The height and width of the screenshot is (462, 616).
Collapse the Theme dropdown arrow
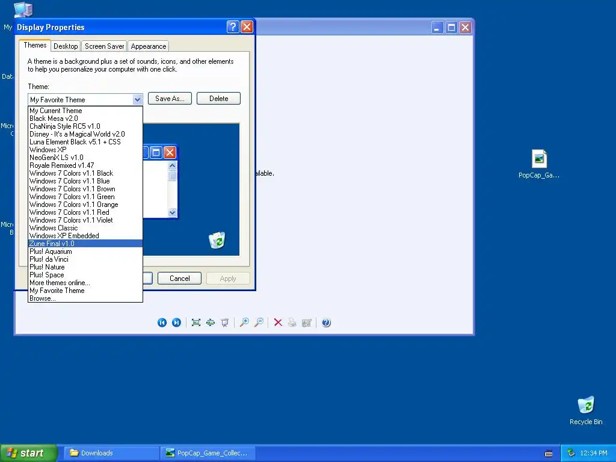[x=137, y=99]
